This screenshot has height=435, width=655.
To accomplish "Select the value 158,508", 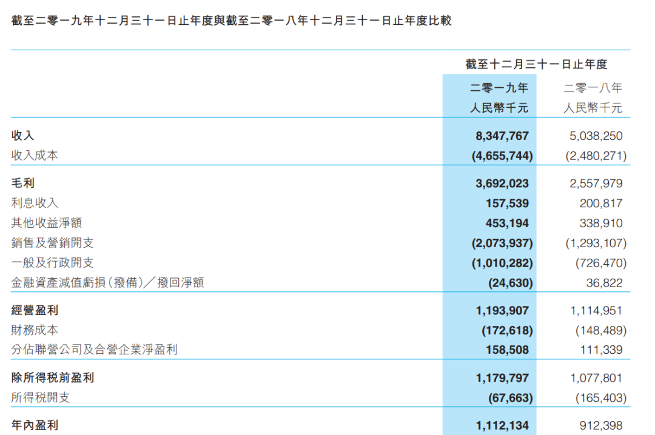I will click(507, 350).
